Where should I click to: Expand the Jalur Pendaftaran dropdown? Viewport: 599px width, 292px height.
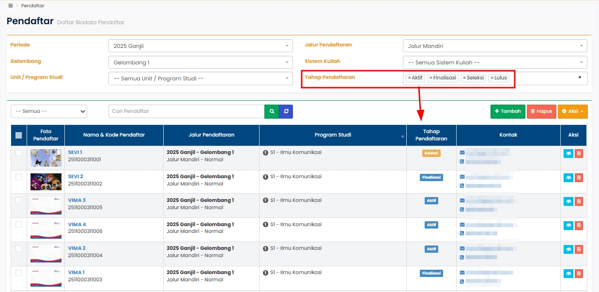point(494,46)
